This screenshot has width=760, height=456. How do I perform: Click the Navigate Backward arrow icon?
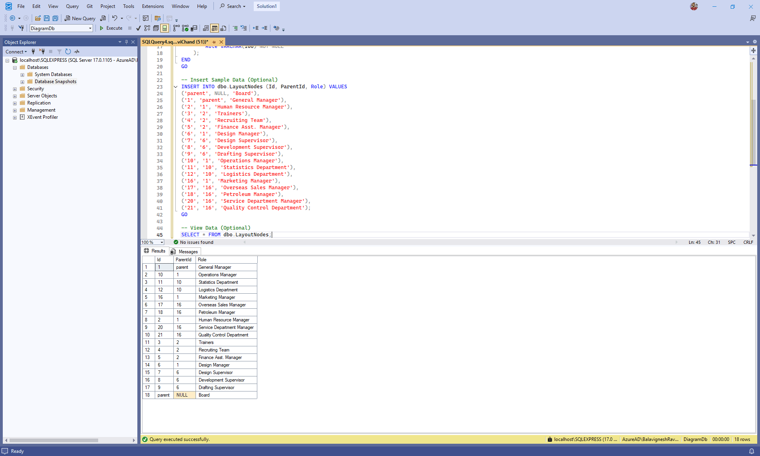pos(12,18)
